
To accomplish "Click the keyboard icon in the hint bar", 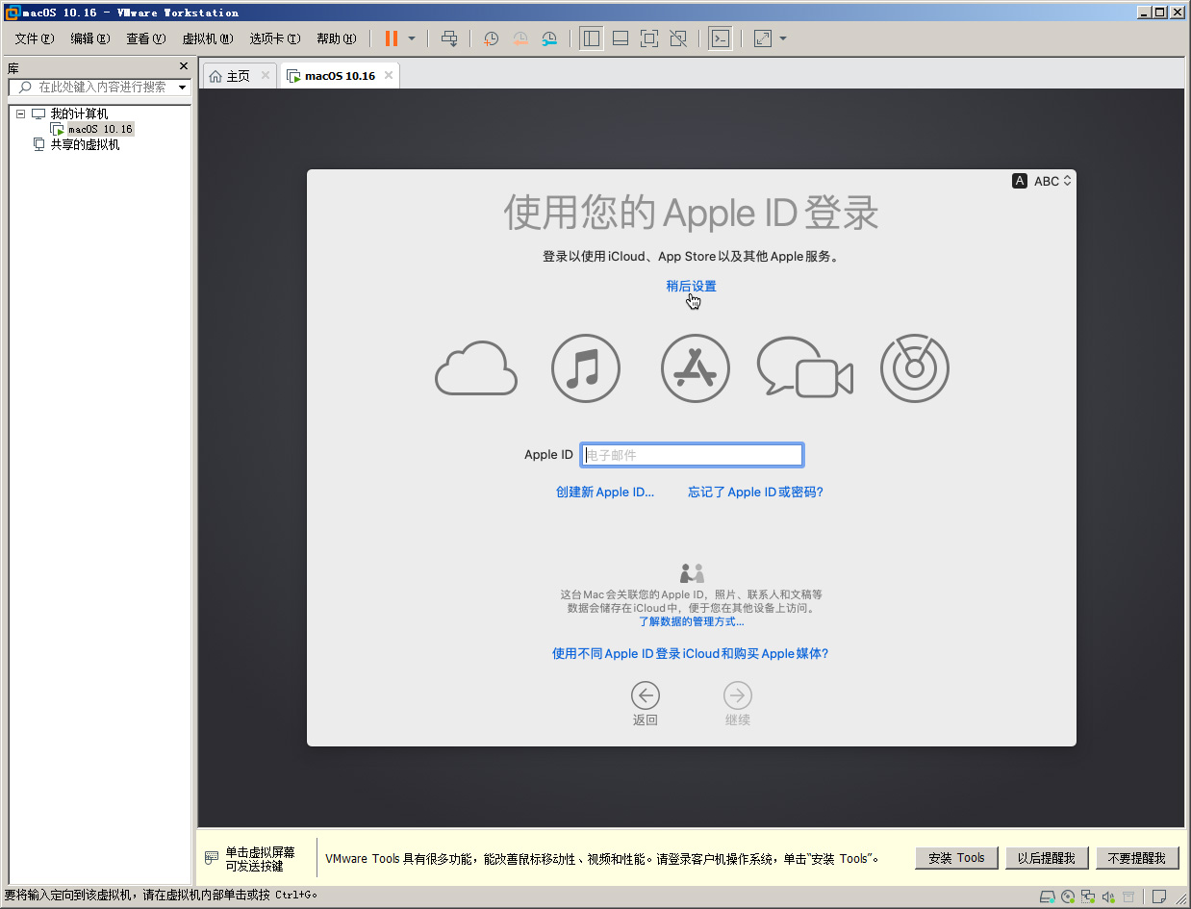I will [x=212, y=858].
